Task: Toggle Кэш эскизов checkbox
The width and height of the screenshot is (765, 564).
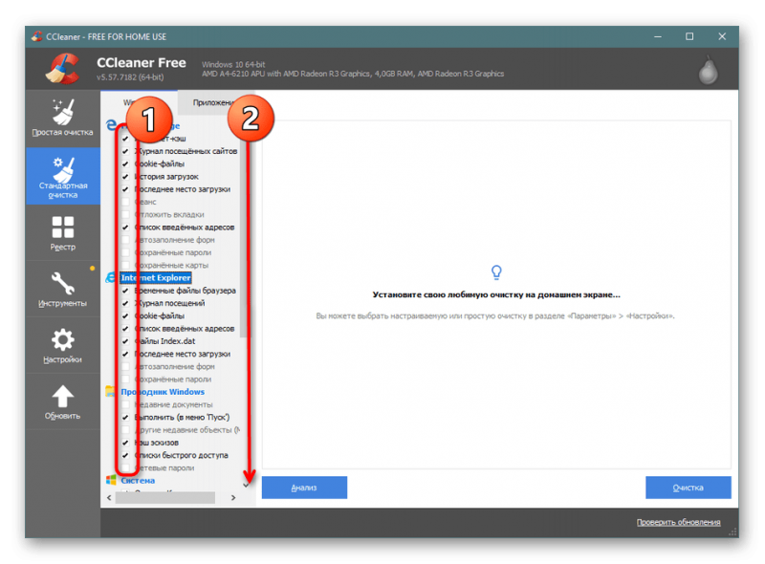Action: tap(125, 443)
